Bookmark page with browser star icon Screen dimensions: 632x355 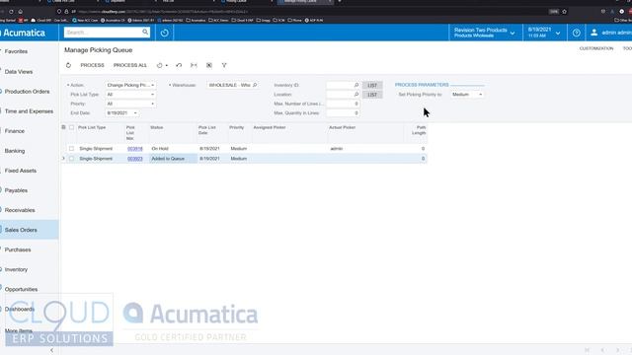[x=564, y=11]
